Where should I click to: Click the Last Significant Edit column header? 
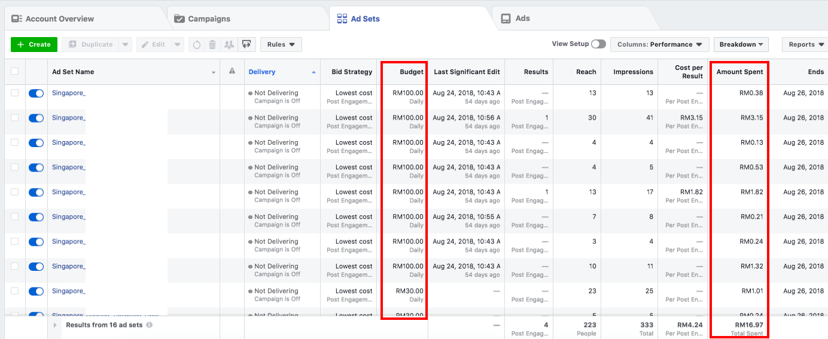pyautogui.click(x=467, y=72)
